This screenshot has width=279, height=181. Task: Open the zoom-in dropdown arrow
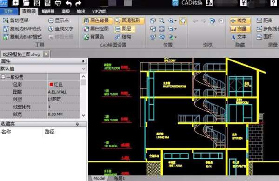[x=175, y=21]
